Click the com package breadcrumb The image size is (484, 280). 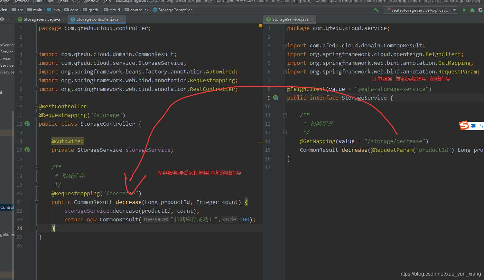71,10
